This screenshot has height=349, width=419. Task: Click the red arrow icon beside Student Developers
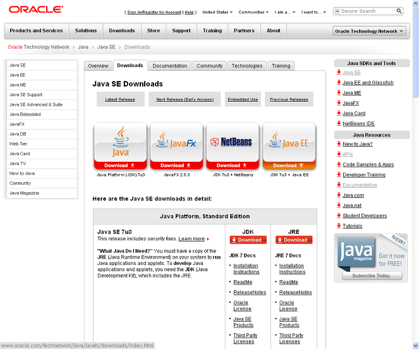click(x=339, y=216)
